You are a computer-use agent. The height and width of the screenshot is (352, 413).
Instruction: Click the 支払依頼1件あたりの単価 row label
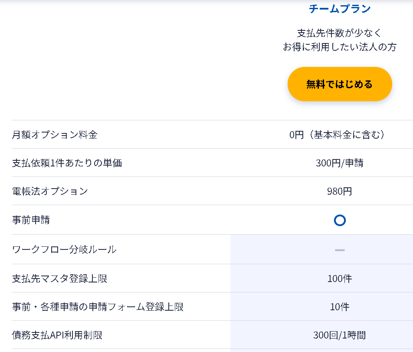coord(67,163)
